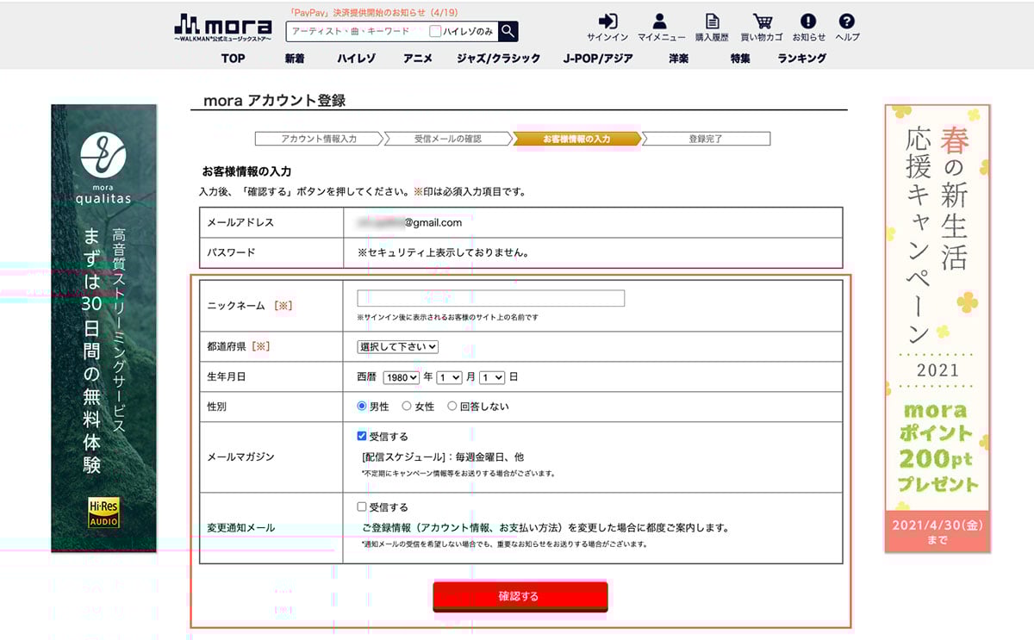Open the birth day dropdown
Image resolution: width=1034 pixels, height=640 pixels.
pyautogui.click(x=492, y=377)
